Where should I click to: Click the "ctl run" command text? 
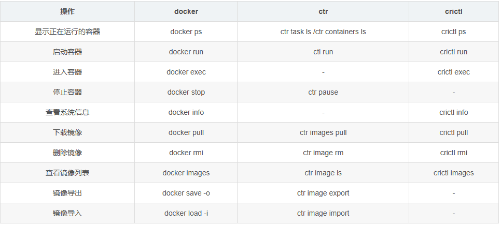click(323, 52)
